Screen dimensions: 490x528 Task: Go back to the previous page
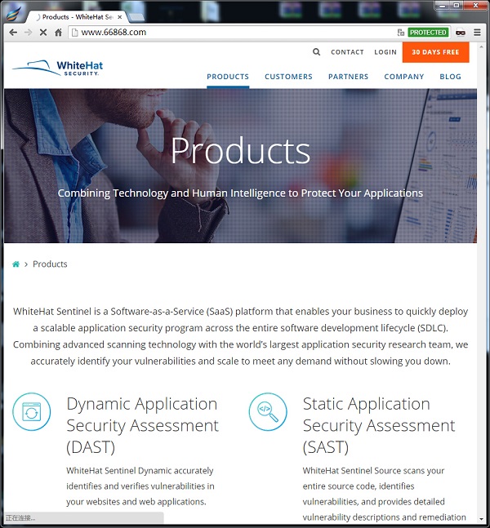[13, 33]
